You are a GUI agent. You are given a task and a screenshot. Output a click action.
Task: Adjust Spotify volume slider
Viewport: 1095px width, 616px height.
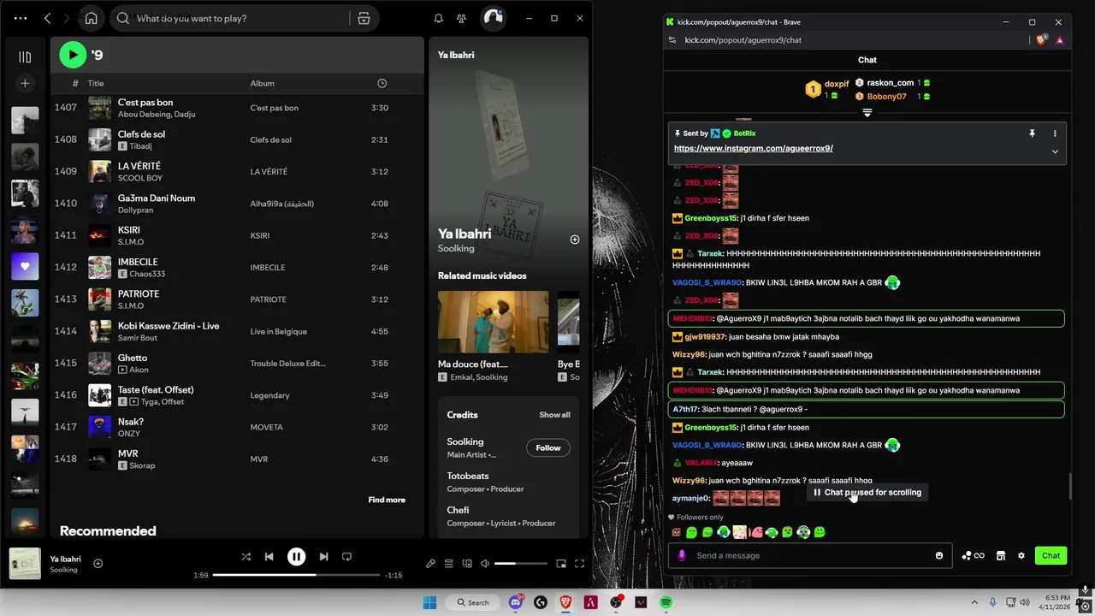click(x=520, y=564)
